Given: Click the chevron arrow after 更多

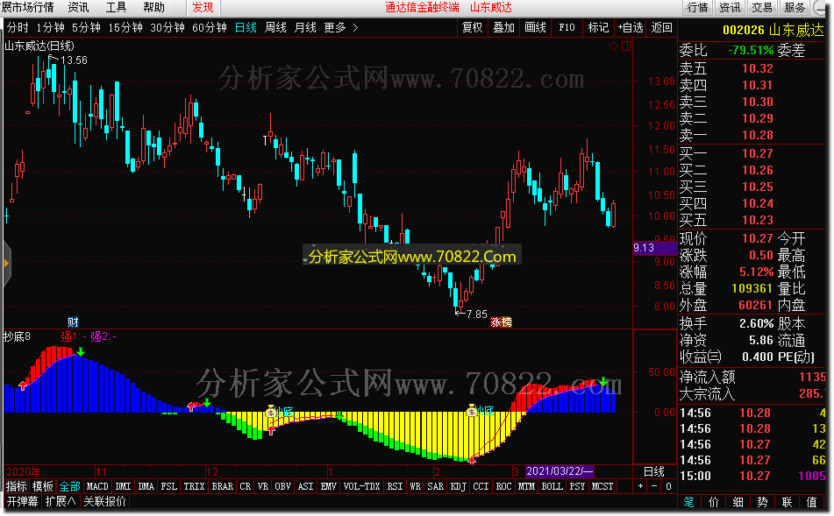Looking at the screenshot, I should click(355, 28).
